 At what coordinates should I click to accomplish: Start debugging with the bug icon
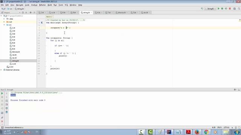(222, 9)
